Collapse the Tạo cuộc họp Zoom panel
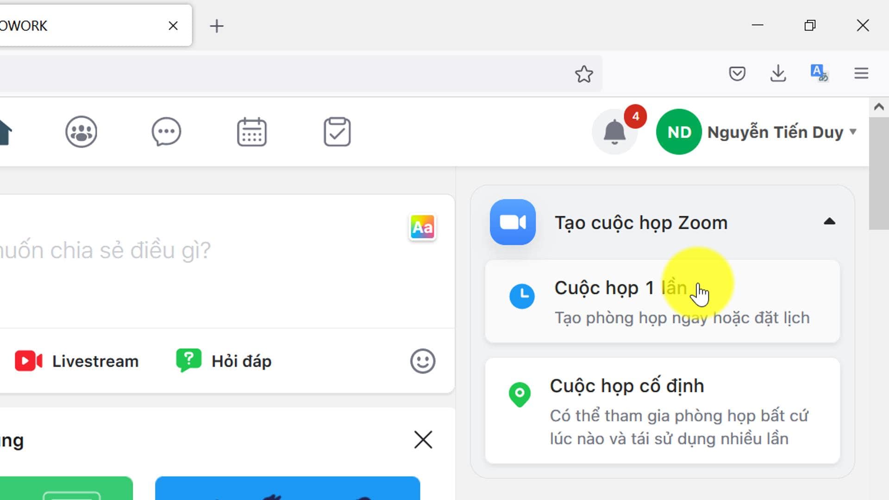889x500 pixels. point(829,222)
